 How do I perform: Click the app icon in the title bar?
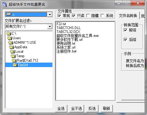point(4,4)
